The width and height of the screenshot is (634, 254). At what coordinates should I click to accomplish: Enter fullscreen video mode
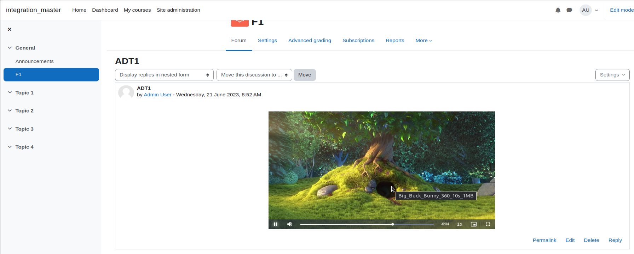pyautogui.click(x=488, y=224)
